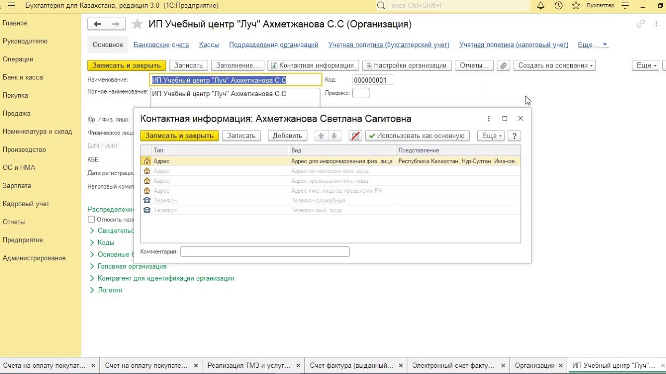This screenshot has width=666, height=374.
Task: Open history clock icon
Action: tap(558, 6)
